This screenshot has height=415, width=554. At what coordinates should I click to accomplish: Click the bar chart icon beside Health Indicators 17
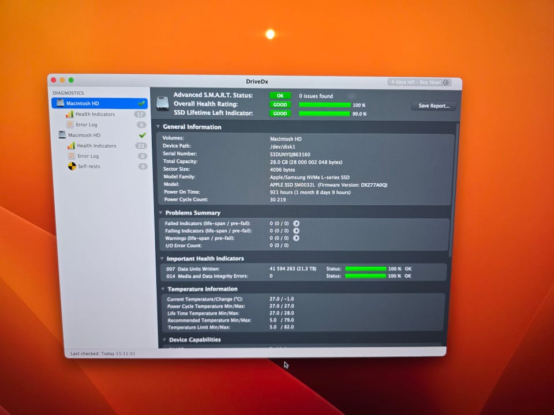coord(69,114)
